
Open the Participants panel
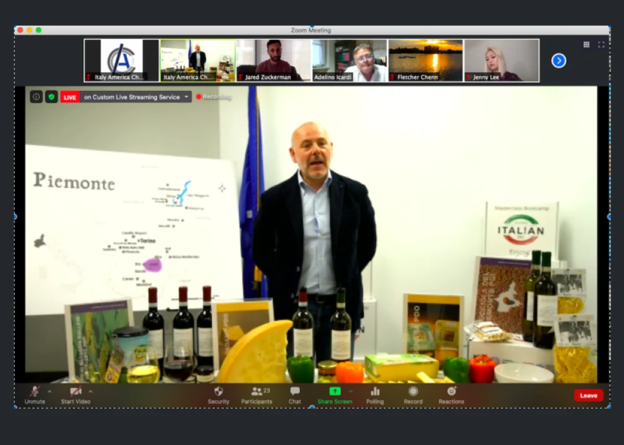257,394
